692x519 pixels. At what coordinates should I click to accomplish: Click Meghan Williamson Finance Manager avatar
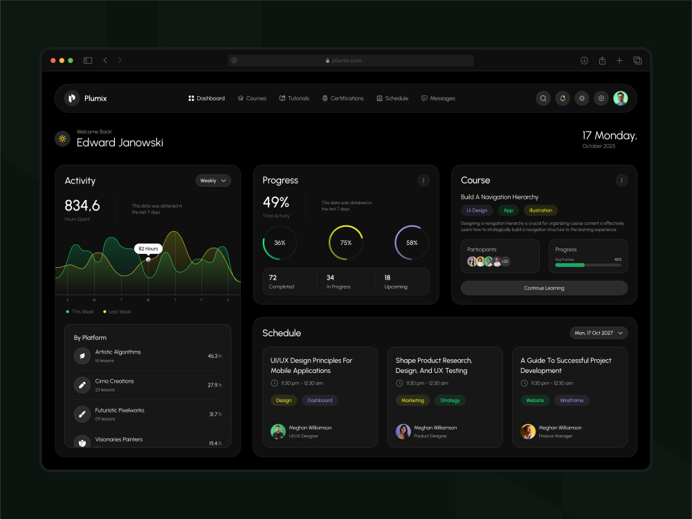[528, 431]
